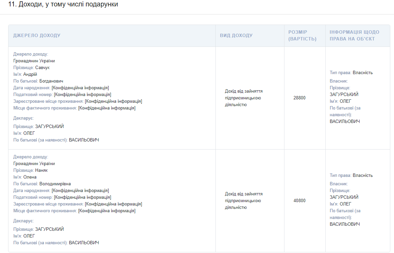The height and width of the screenshot is (253, 394).
Task: Click the patronymic Володимирівна
Action: tap(55, 184)
